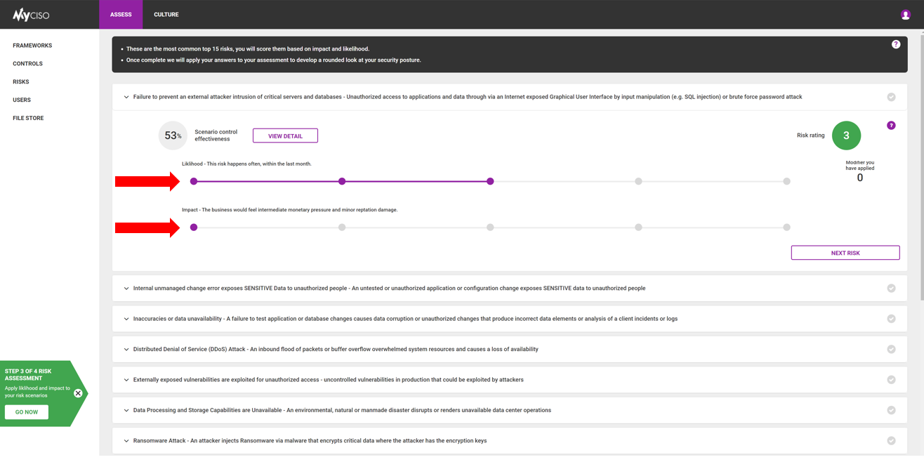Click the purple help icon near Risk rating
This screenshot has height=462, width=924.
[x=891, y=126]
